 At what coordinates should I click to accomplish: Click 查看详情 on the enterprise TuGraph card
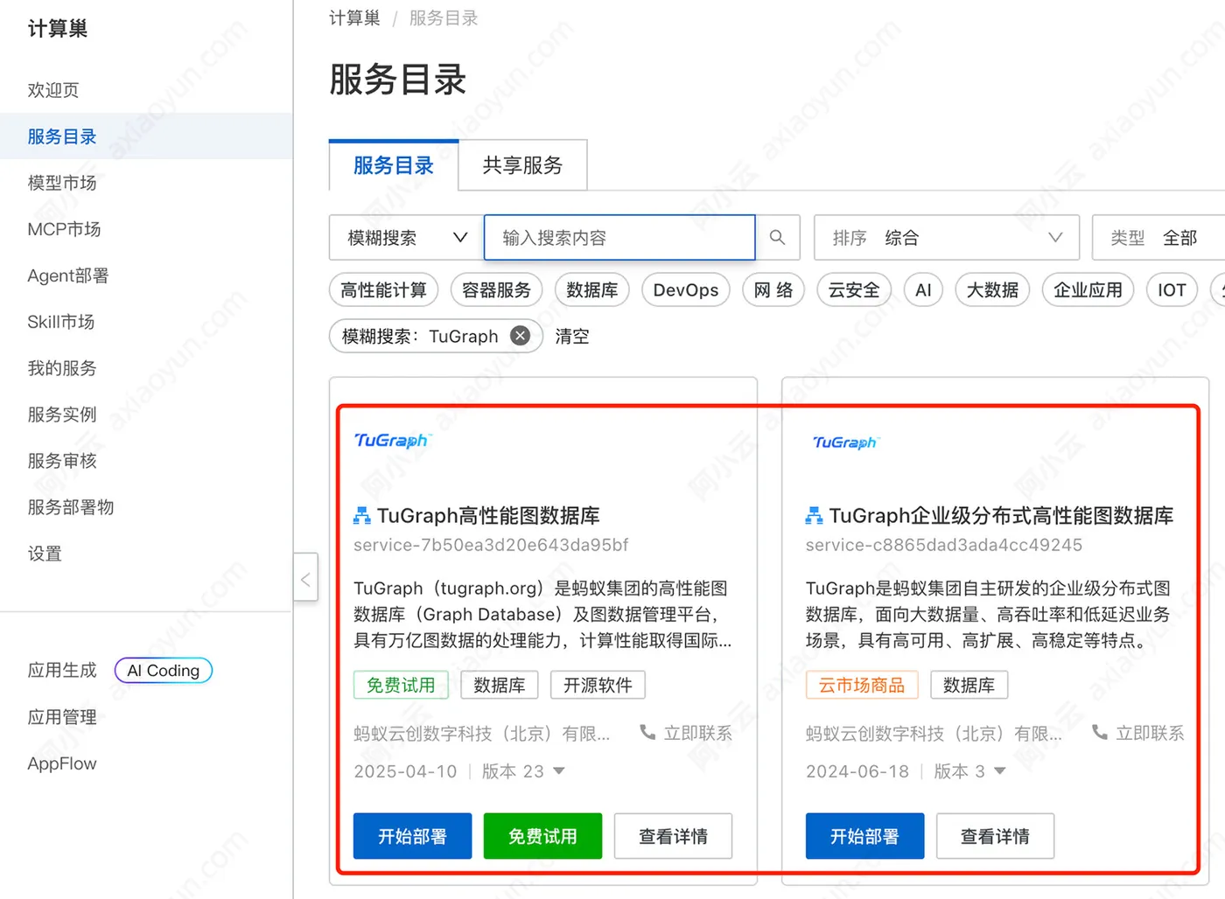point(995,836)
